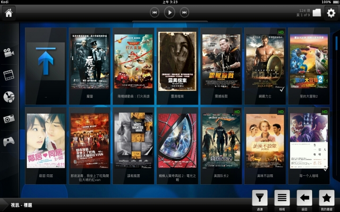Click the 鋼鐵力士 title label
This screenshot has width=340, height=212.
(x=265, y=96)
